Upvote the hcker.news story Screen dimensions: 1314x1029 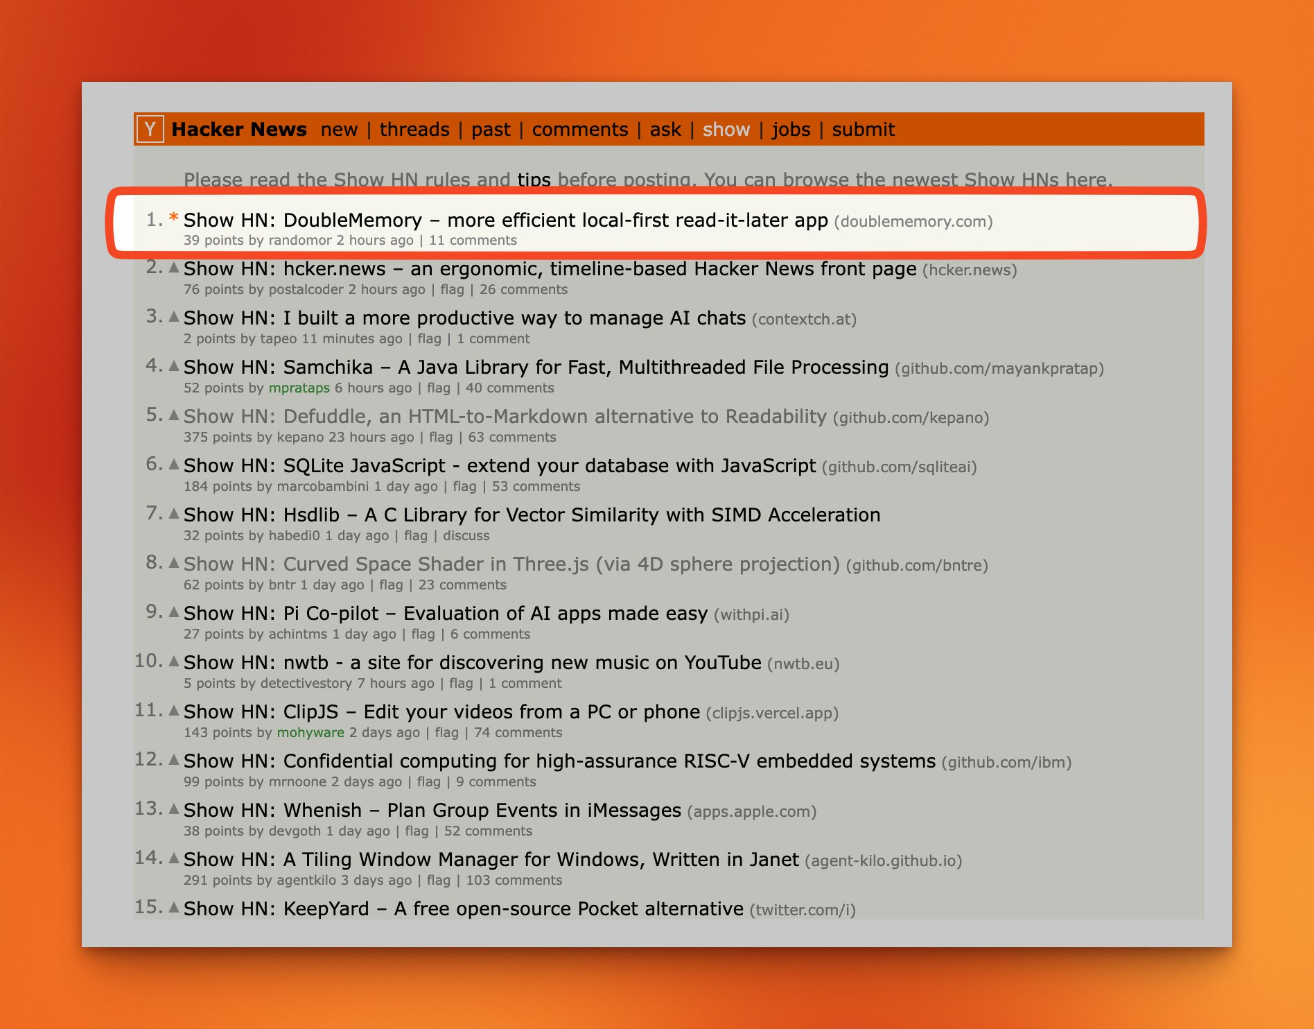coord(174,268)
